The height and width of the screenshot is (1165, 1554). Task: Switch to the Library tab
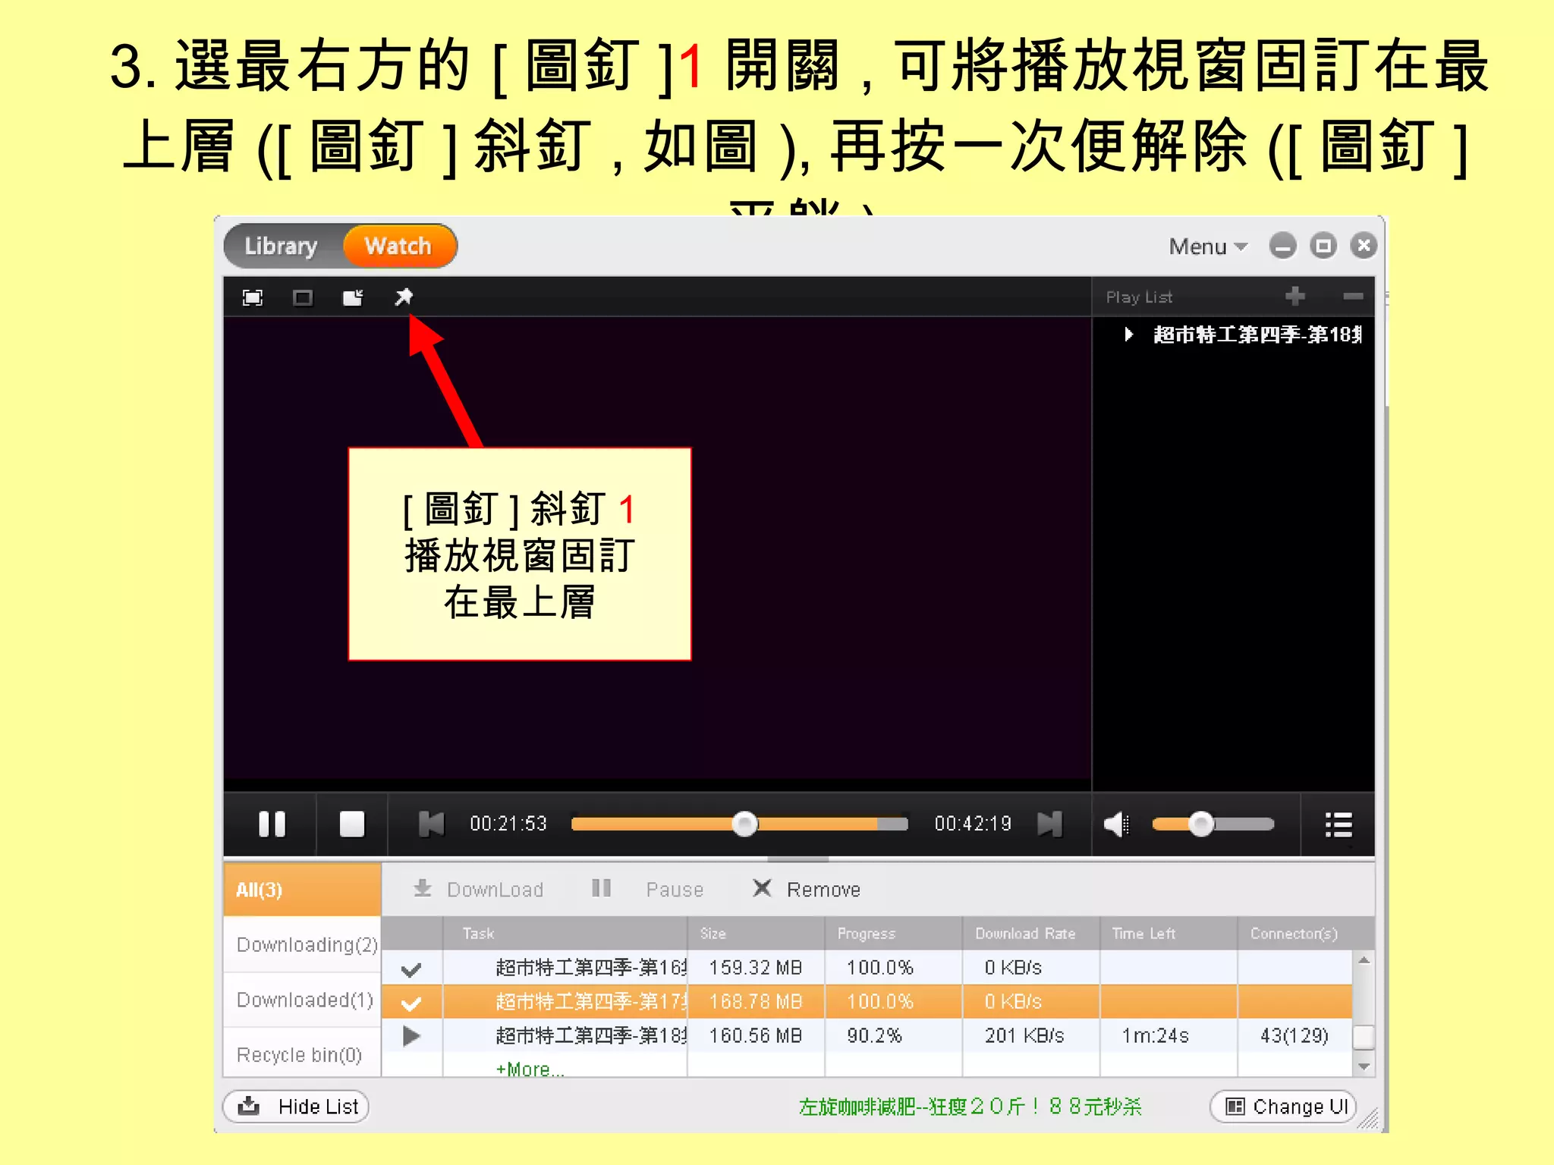[x=281, y=246]
